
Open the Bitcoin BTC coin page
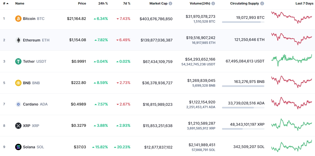(34, 19)
